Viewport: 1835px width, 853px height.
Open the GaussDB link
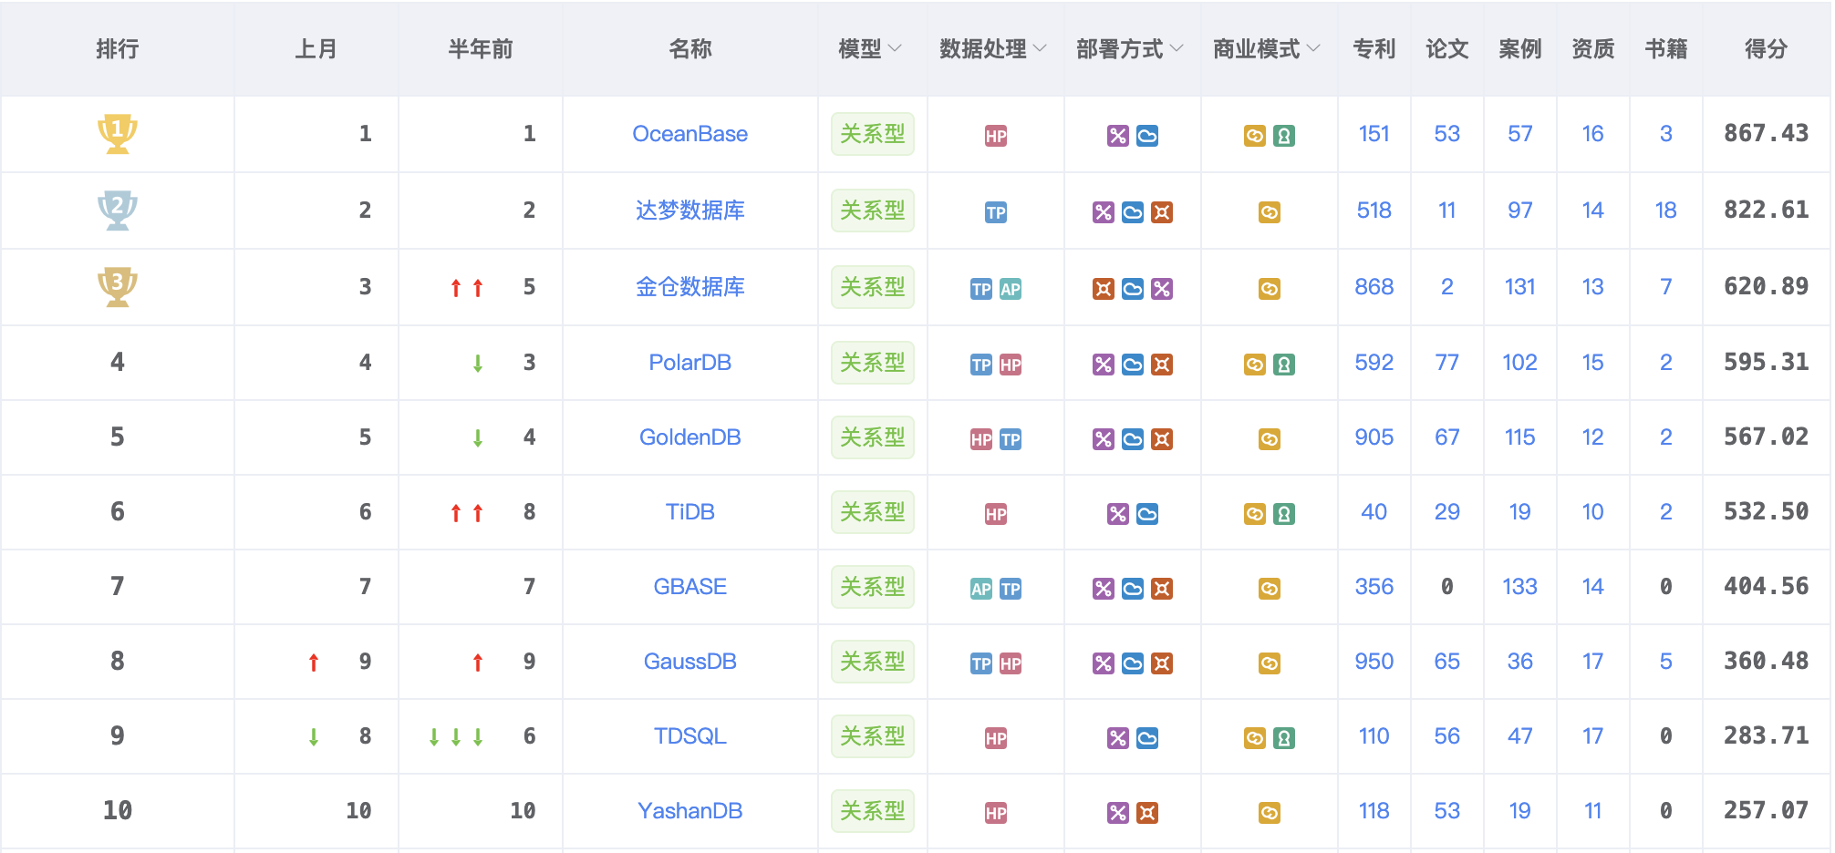pos(690,662)
